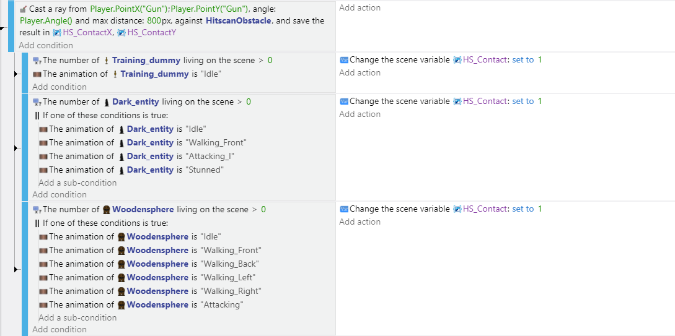The height and width of the screenshot is (336, 675).
Task: Click the raycast condition icon
Action: tap(23, 10)
